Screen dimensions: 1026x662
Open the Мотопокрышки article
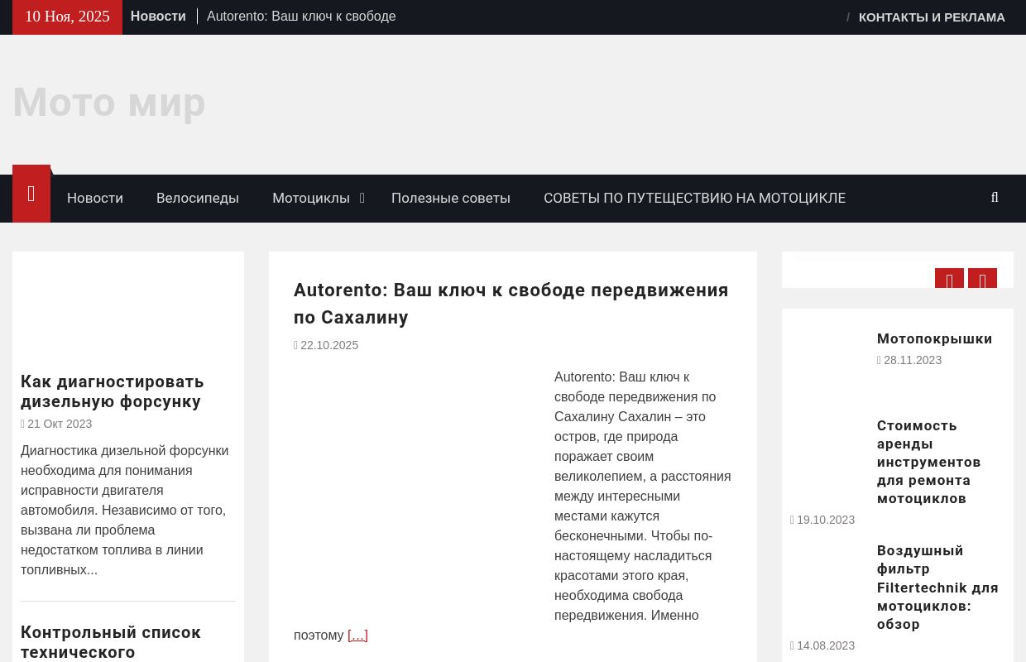(934, 338)
